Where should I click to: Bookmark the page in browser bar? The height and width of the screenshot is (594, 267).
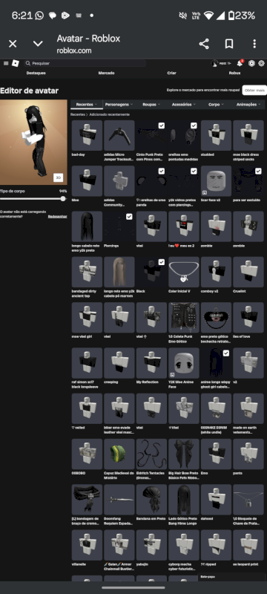tap(229, 44)
